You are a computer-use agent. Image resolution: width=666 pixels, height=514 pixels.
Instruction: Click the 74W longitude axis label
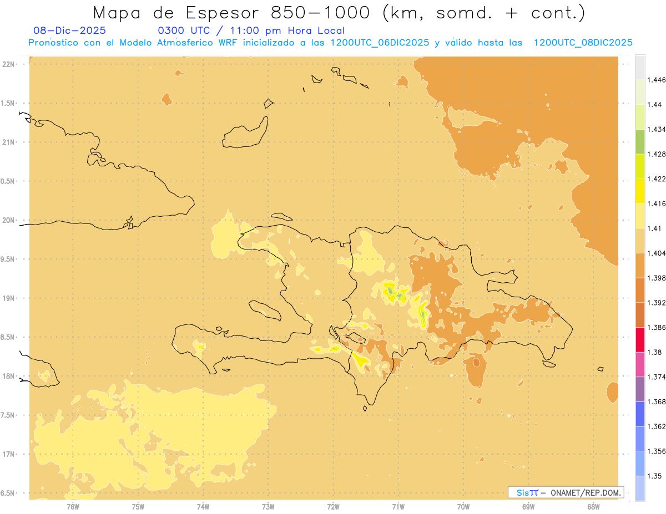203,507
